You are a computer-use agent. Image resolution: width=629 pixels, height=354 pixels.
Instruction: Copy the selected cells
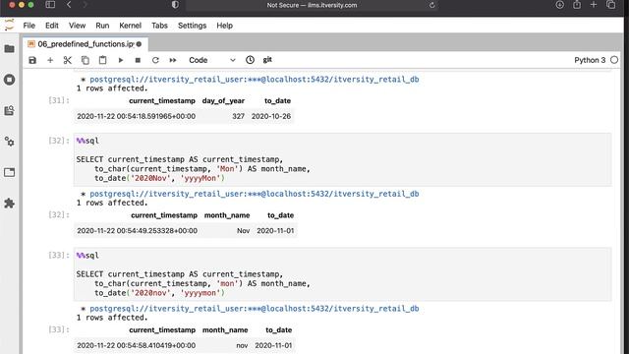(x=86, y=60)
